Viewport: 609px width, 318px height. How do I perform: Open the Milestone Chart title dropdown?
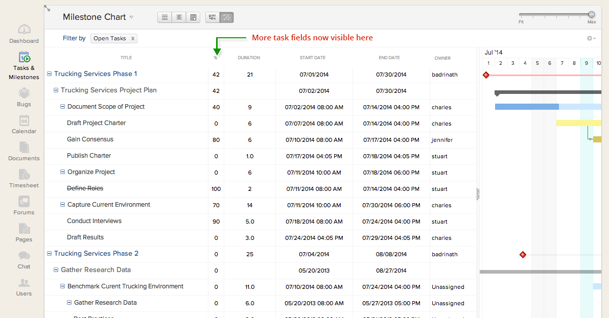(x=131, y=17)
